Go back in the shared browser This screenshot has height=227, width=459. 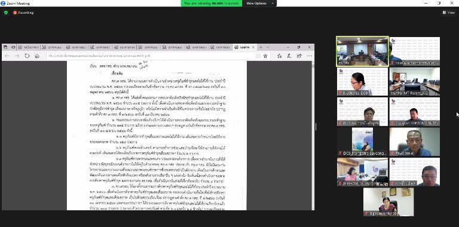7,56
